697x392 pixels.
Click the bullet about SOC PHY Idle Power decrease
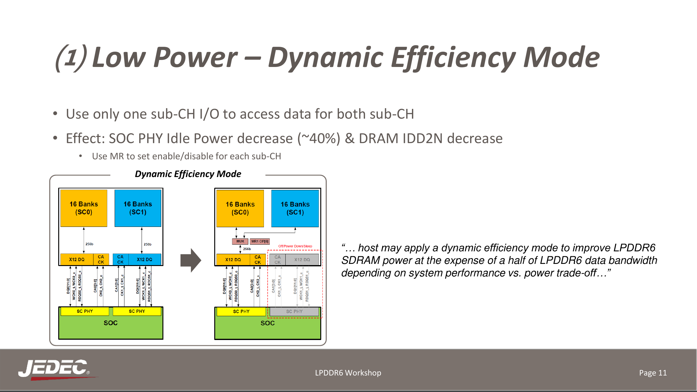click(x=284, y=139)
